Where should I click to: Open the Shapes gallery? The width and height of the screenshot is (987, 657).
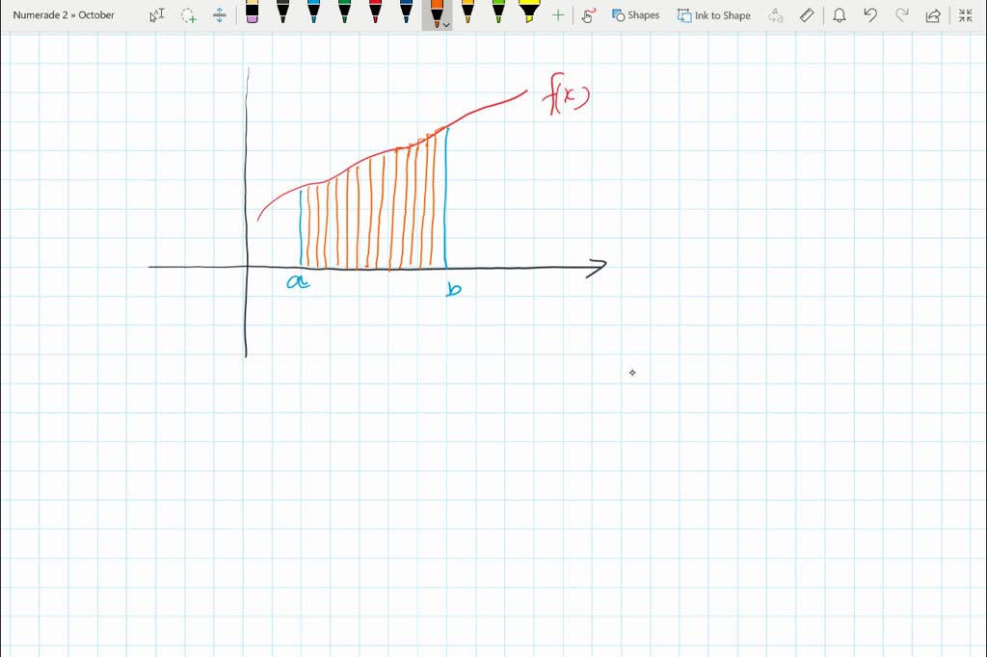click(636, 15)
